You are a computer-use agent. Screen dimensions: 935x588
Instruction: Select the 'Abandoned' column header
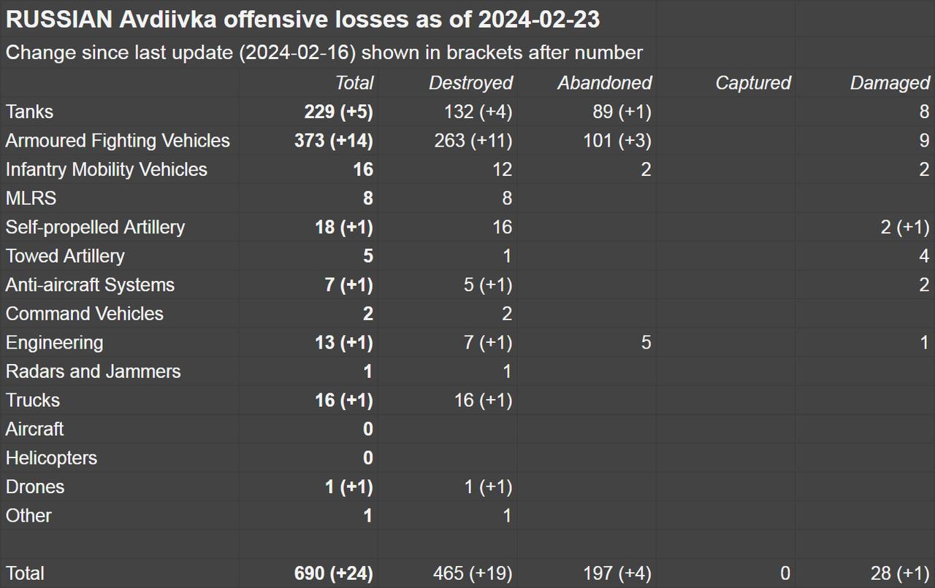pos(604,83)
